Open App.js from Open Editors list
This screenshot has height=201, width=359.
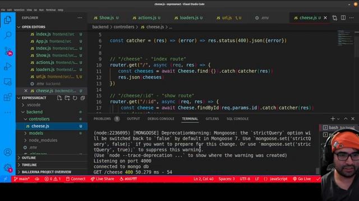(52, 41)
